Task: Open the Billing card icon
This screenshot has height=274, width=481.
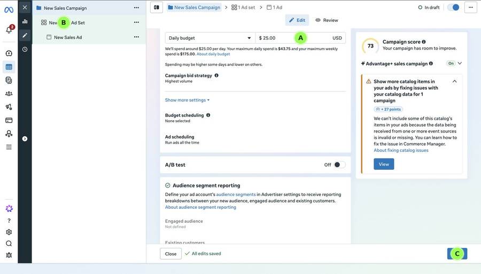Action: click(x=9, y=120)
